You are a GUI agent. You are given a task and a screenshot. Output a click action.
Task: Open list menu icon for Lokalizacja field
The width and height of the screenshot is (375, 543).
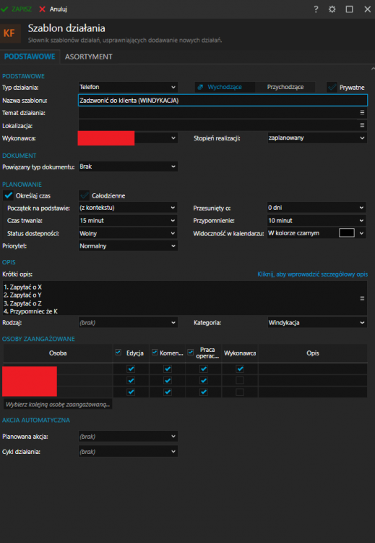362,125
